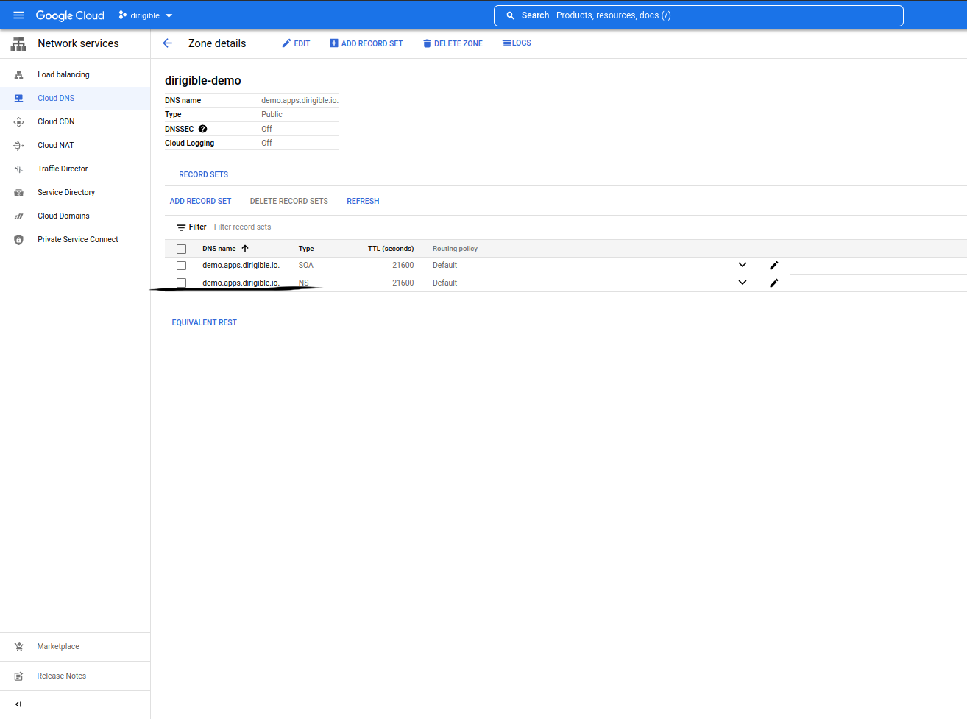Viewport: 967px width, 719px height.
Task: Click demo.apps.dirigible.io. in the SOA row
Action: click(241, 266)
